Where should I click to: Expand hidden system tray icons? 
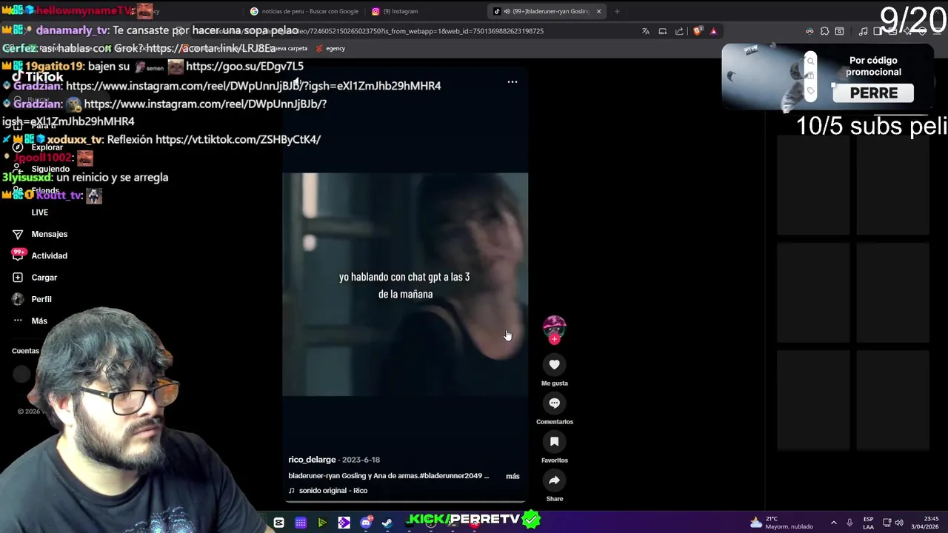point(833,523)
